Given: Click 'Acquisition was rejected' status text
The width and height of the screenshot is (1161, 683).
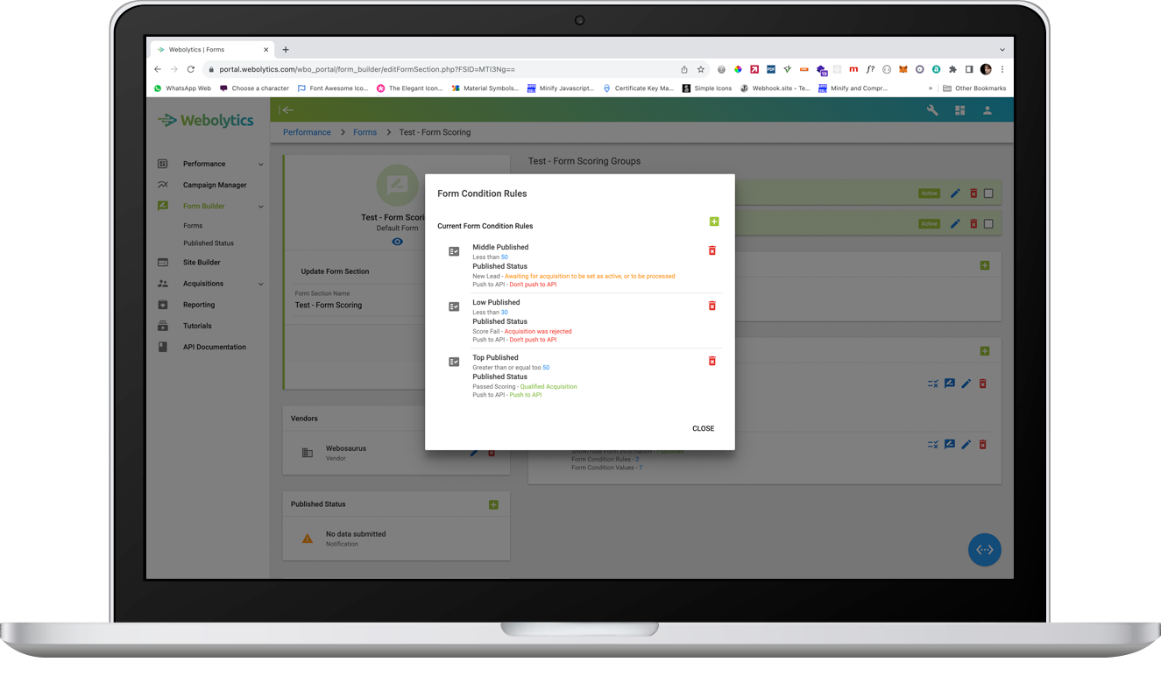Looking at the screenshot, I should (538, 332).
